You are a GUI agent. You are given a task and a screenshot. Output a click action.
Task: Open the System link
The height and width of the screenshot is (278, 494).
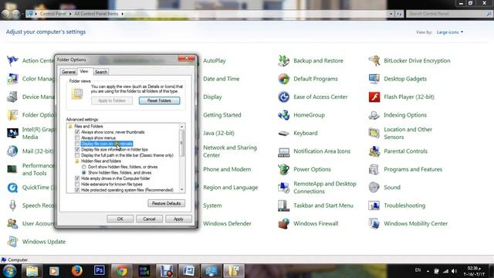pos(212,205)
